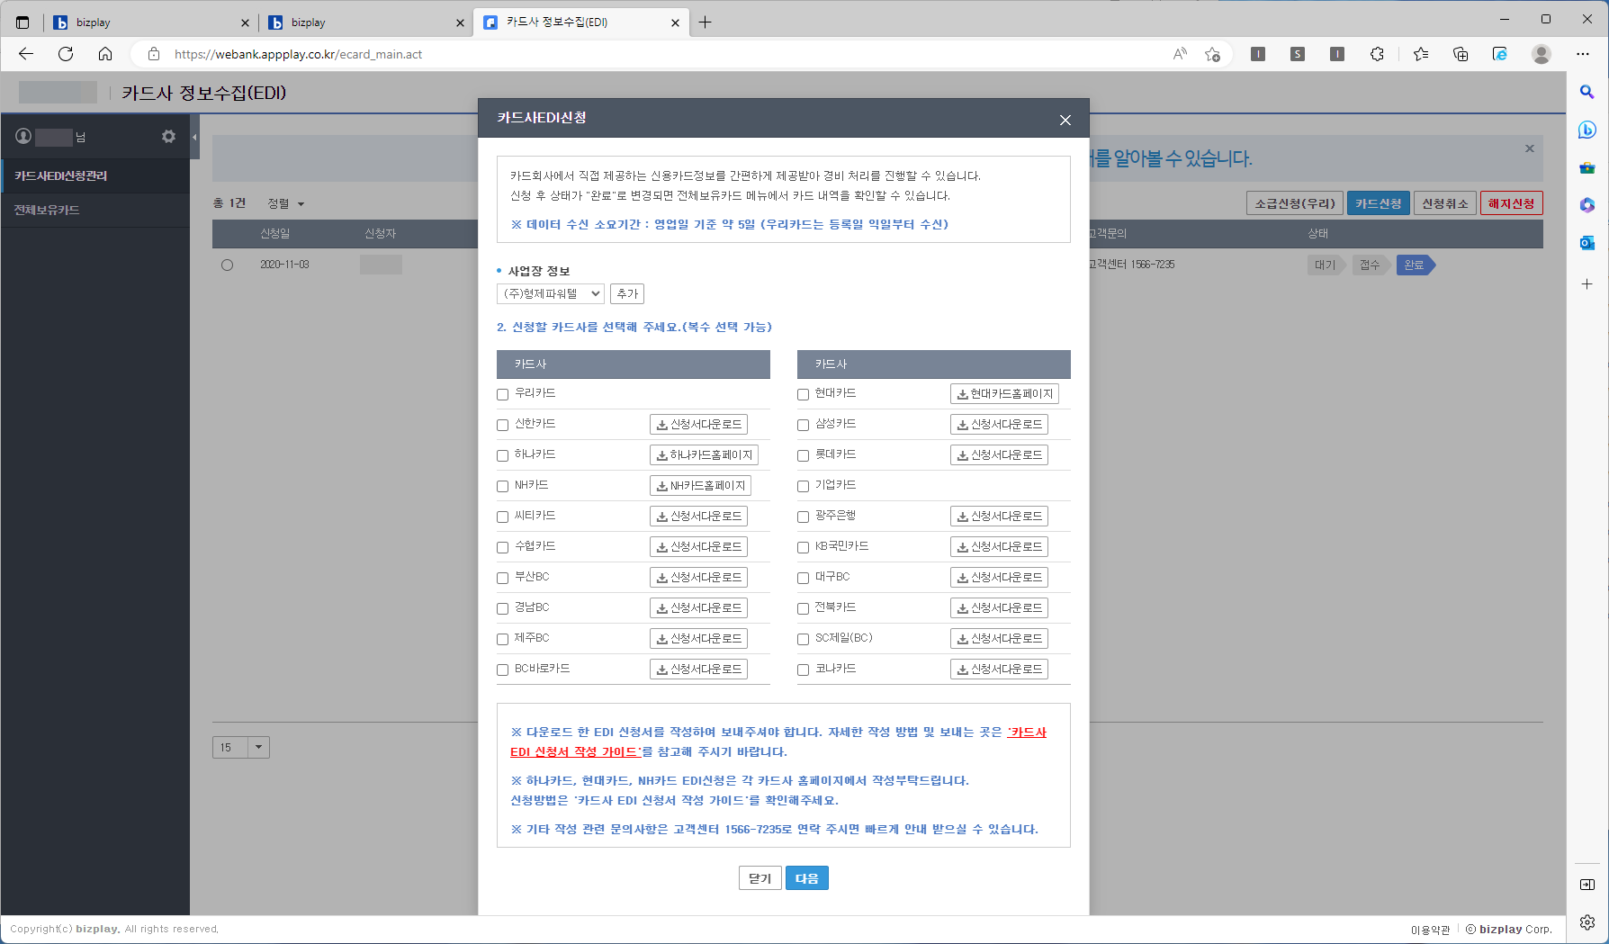Open a new browser tab

tap(706, 22)
